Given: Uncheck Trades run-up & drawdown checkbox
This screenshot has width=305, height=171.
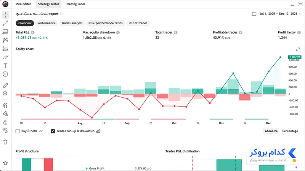Looking at the screenshot, I should coord(53,131).
